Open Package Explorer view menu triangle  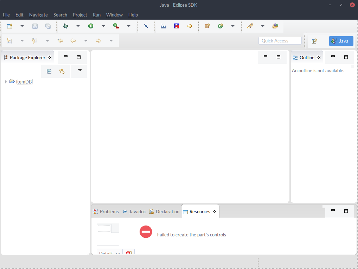pyautogui.click(x=80, y=70)
